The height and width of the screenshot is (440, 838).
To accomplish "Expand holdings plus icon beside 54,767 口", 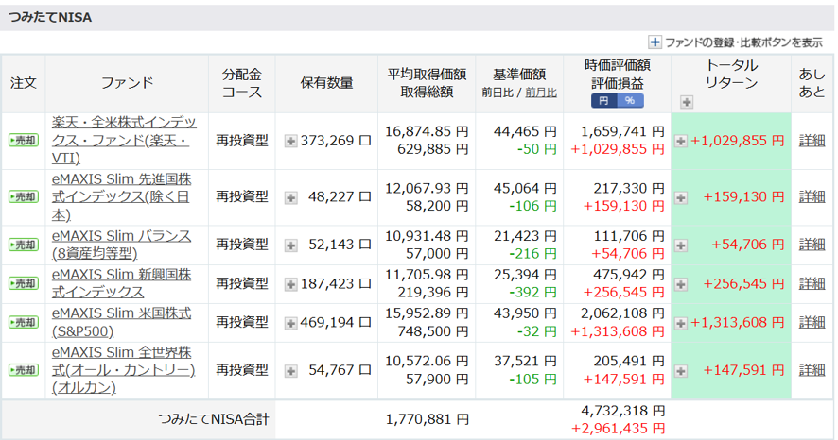I will point(290,371).
